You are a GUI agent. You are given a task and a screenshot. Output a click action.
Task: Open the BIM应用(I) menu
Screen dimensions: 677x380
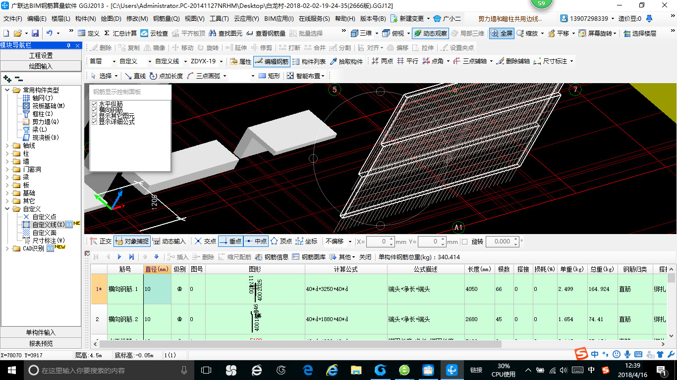279,19
